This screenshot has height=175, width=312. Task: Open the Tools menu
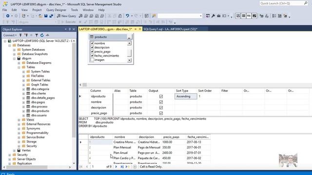(75, 10)
